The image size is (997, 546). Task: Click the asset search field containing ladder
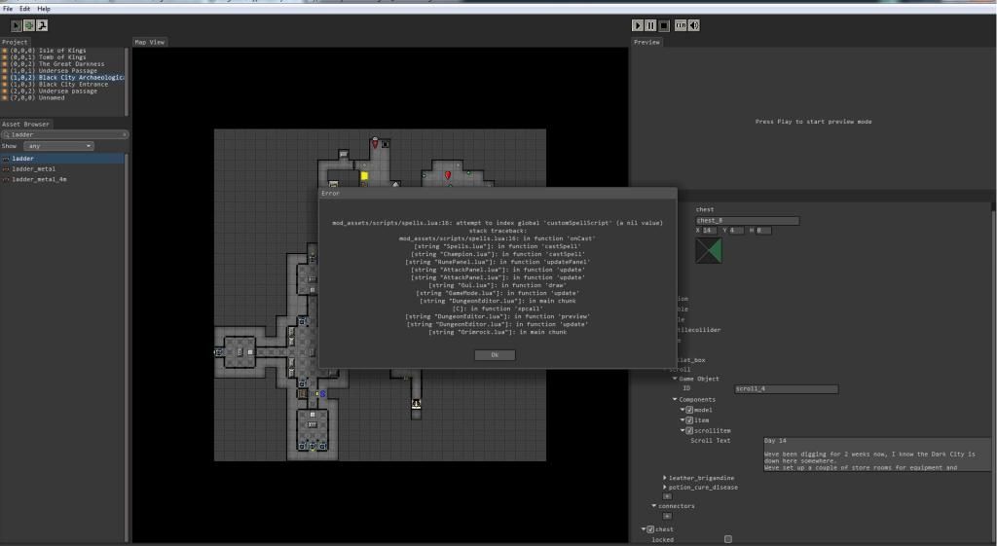[63, 134]
